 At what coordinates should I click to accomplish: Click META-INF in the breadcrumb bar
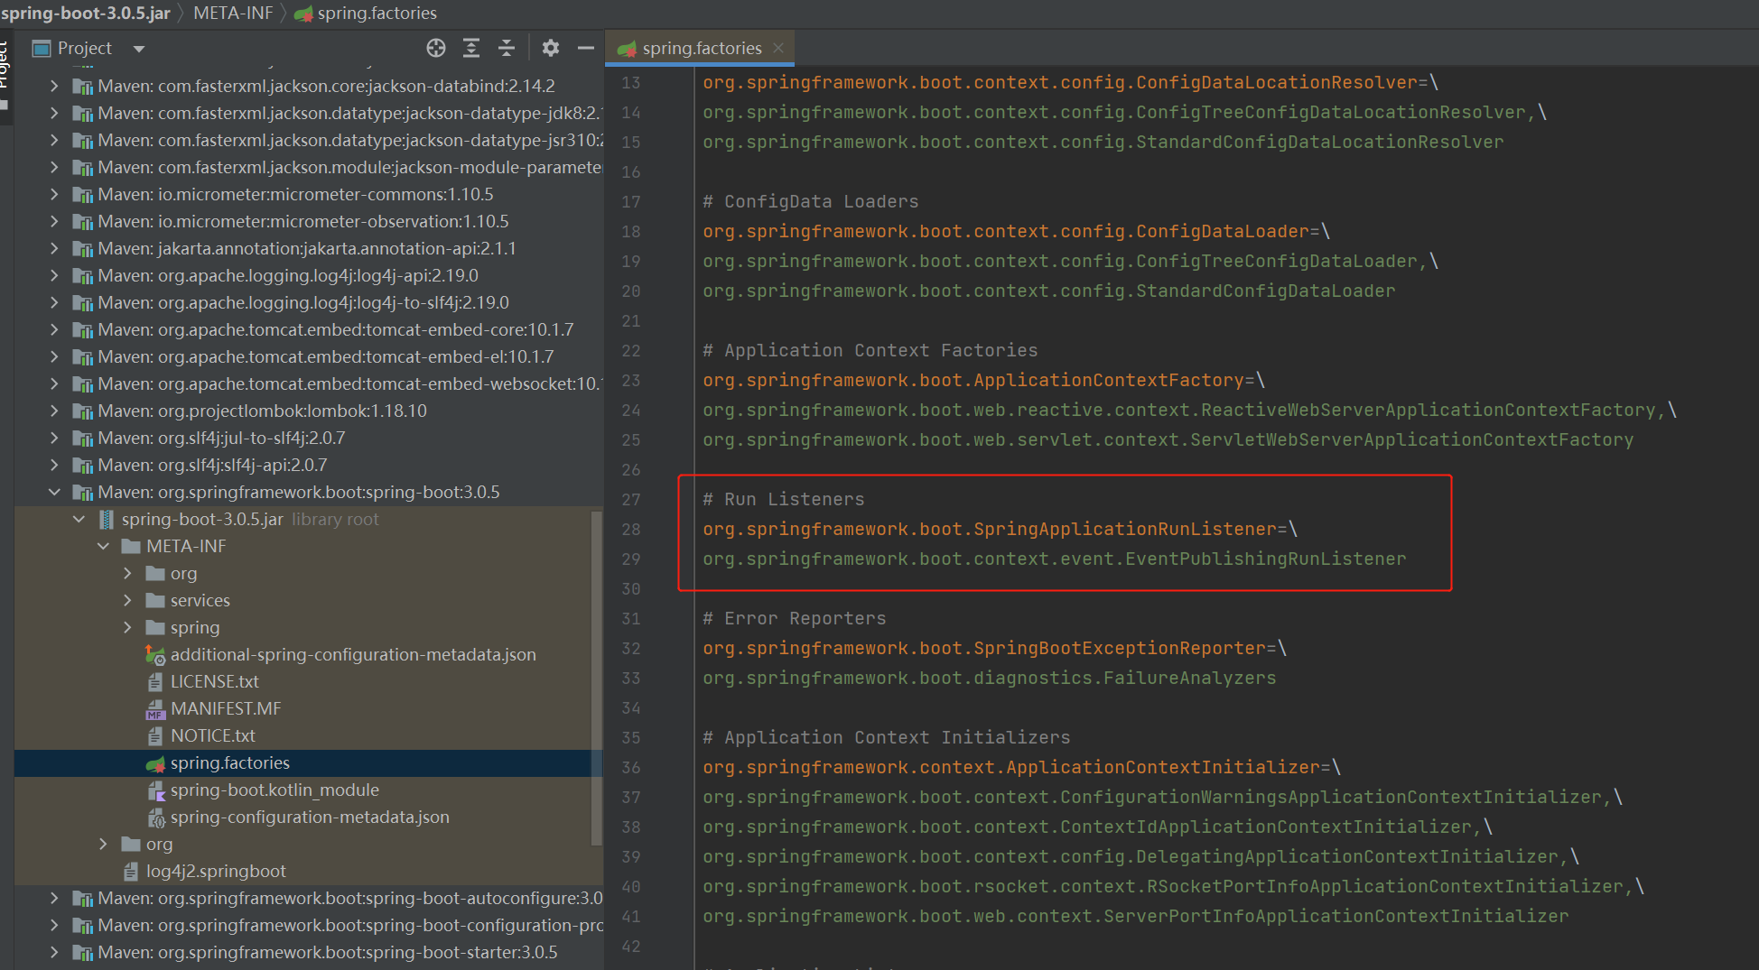[x=233, y=14]
